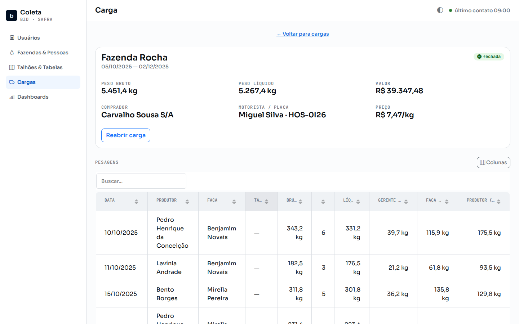Sort the unlabeled count column arrows

(323, 202)
